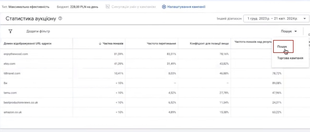Select the enjoythewood.com row
Screen dimensions: 310x132
click(x=16, y=54)
